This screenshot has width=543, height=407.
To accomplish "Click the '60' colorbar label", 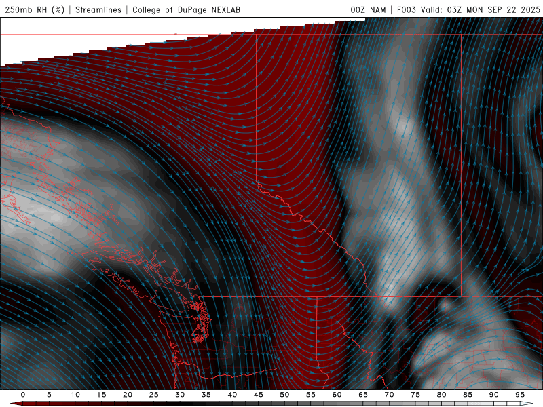I will [x=337, y=395].
